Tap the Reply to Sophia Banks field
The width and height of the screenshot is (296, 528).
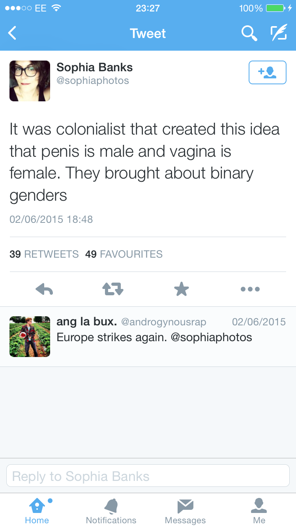point(148,476)
